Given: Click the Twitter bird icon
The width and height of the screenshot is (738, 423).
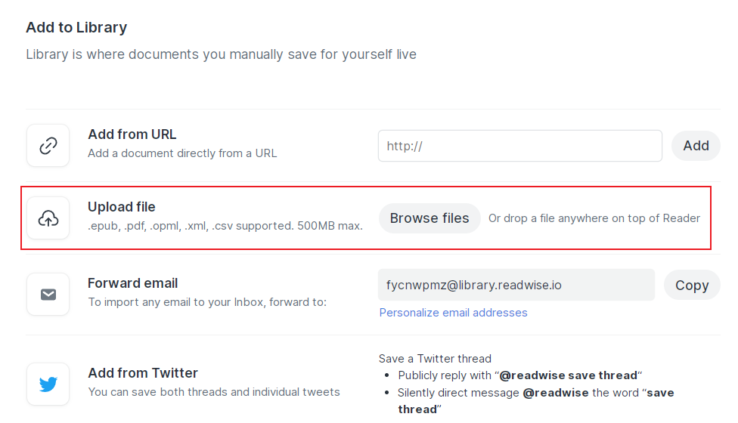Looking at the screenshot, I should [x=48, y=384].
